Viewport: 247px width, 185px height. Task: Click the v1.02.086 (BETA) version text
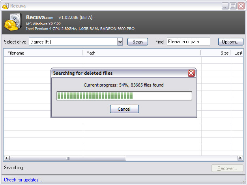click(x=75, y=17)
